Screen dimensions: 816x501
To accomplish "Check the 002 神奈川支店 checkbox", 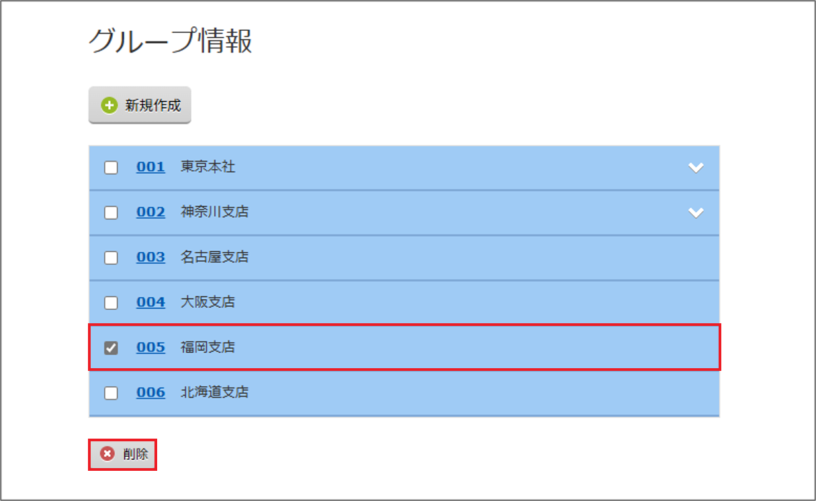I will tap(111, 213).
